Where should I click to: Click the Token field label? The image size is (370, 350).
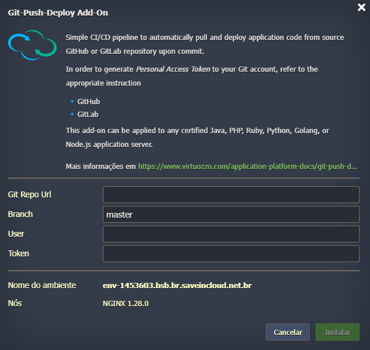coord(18,253)
